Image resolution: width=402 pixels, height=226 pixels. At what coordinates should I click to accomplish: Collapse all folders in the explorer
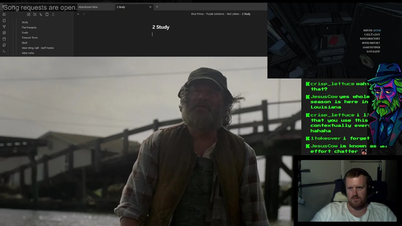pyautogui.click(x=53, y=14)
